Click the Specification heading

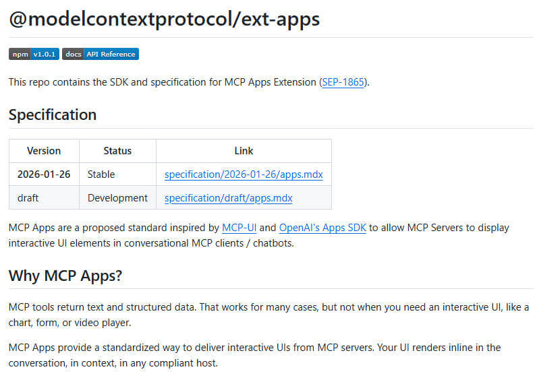53,115
